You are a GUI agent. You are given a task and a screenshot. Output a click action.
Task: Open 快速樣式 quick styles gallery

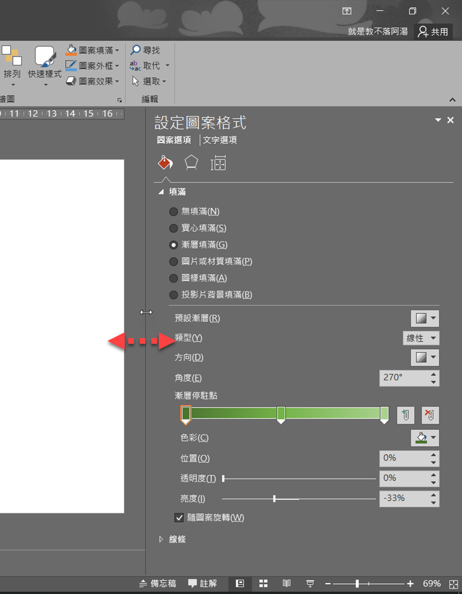point(44,66)
